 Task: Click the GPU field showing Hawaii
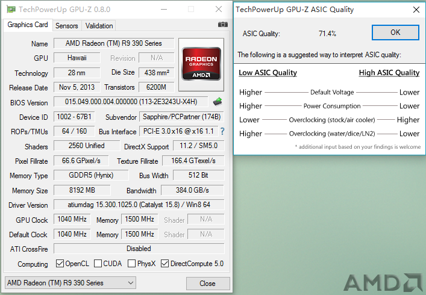[x=77, y=58]
